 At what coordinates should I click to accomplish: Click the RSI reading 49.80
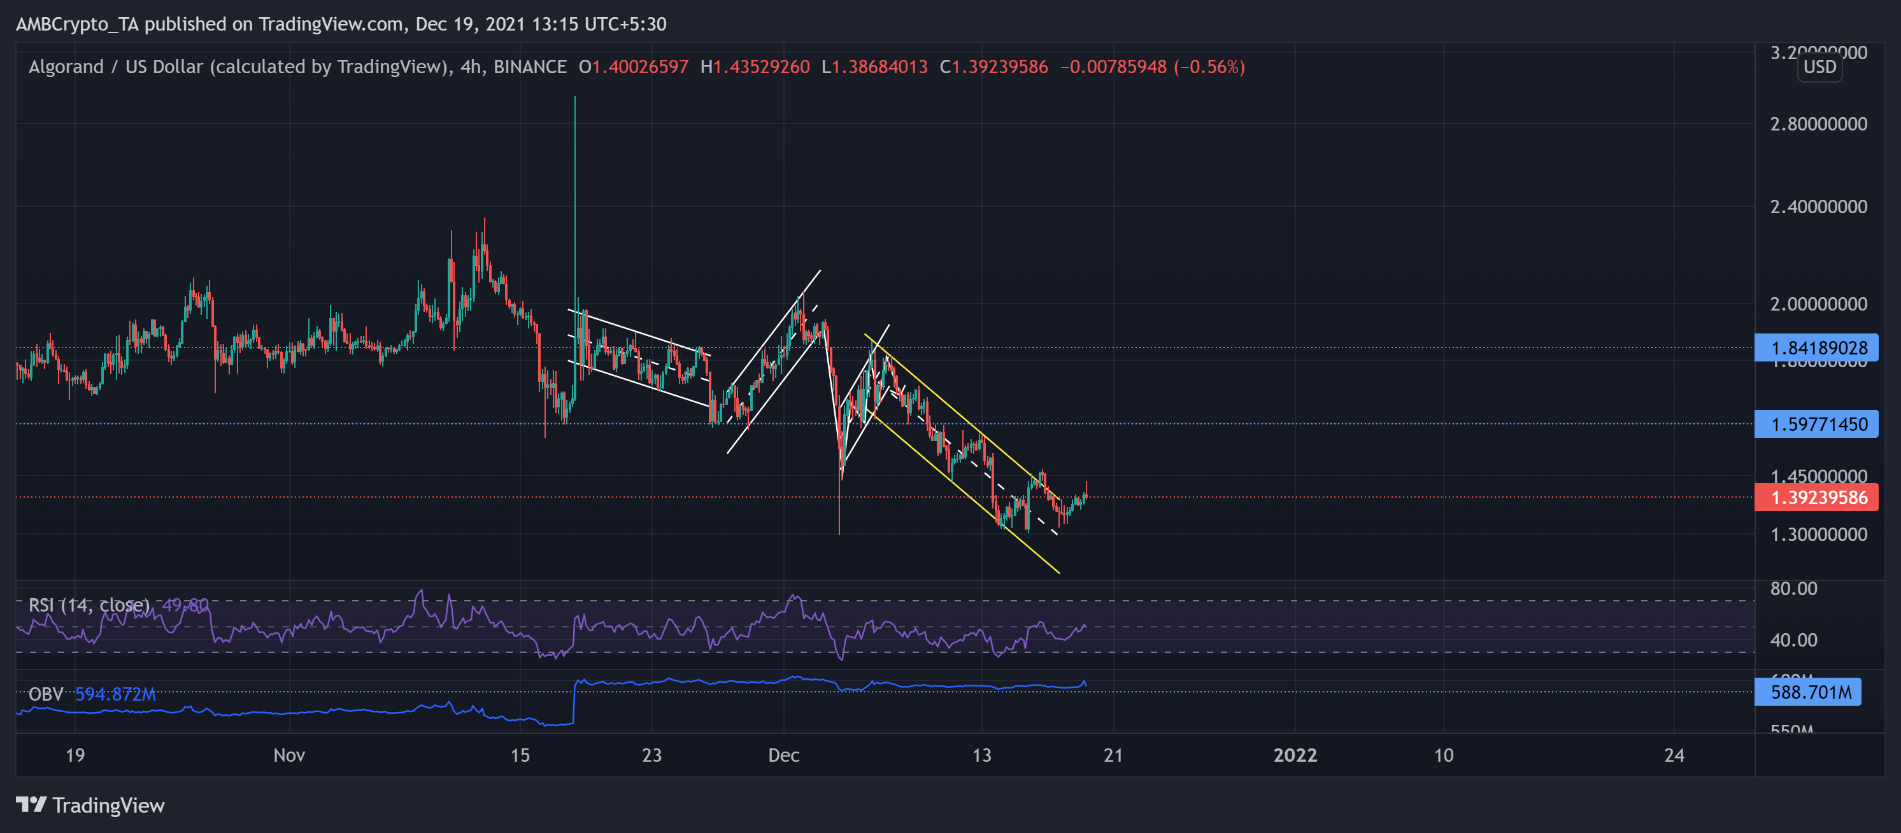click(x=185, y=605)
